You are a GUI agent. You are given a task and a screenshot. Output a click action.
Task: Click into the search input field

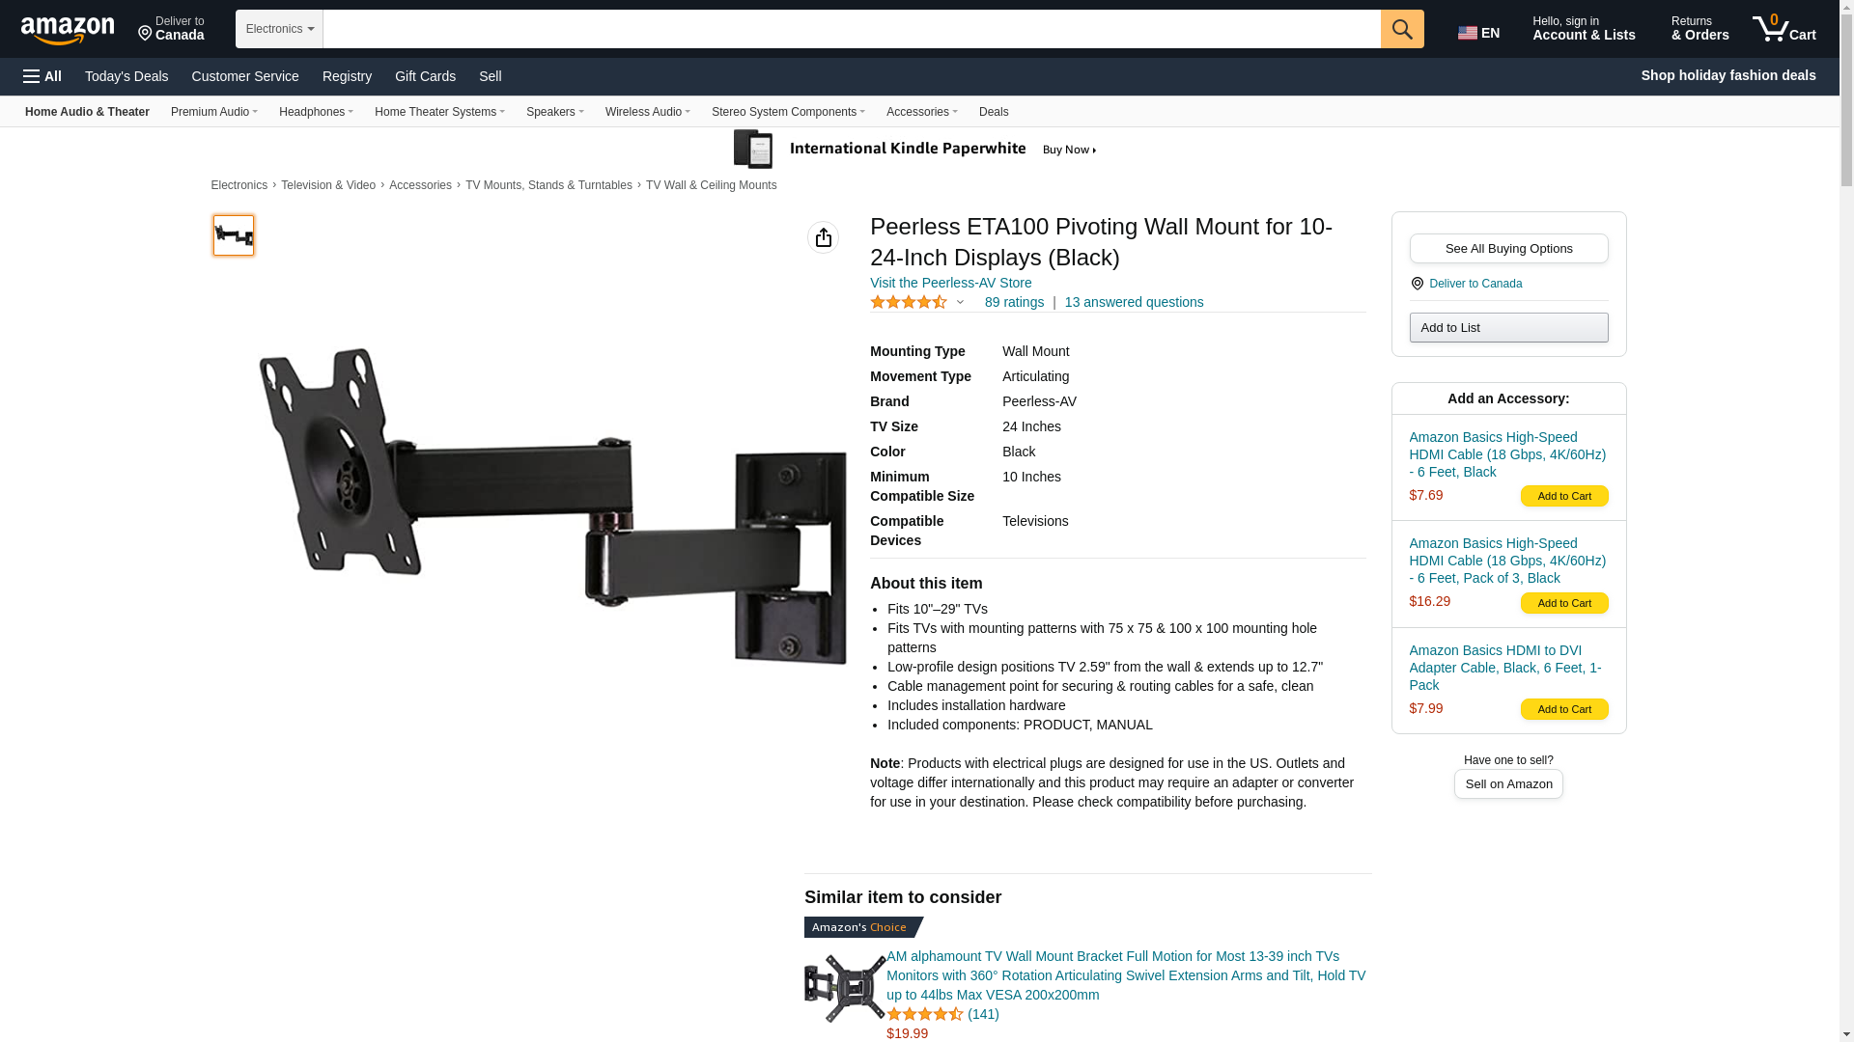click(x=852, y=29)
